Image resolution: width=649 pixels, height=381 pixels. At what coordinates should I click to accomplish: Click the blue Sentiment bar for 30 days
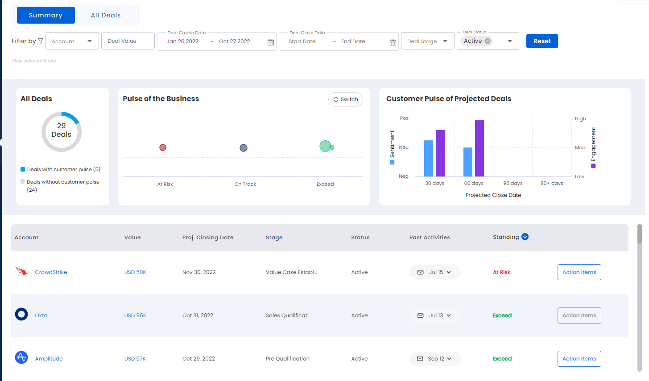click(x=429, y=158)
